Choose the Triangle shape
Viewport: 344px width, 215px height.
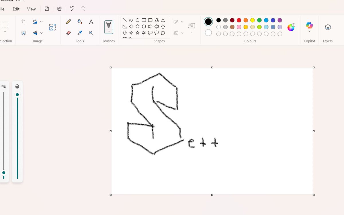163,20
